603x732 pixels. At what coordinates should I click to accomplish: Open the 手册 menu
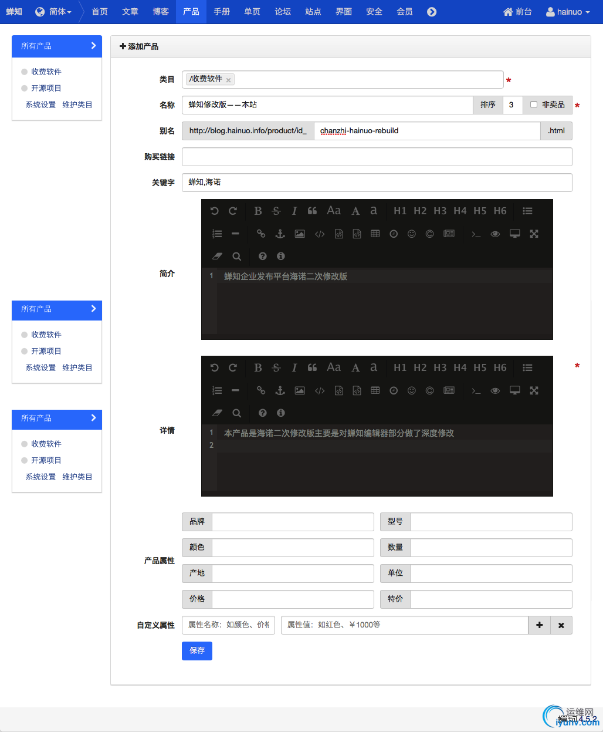(x=222, y=12)
